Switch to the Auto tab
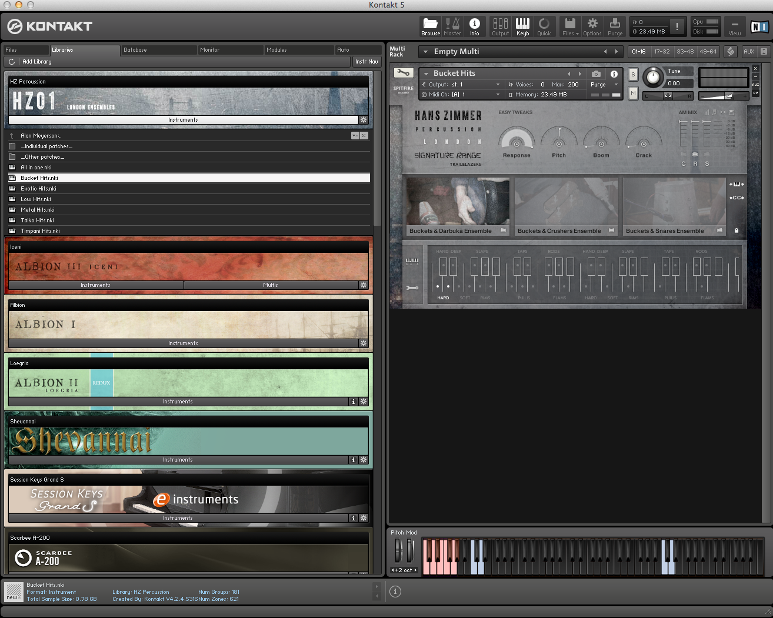Viewport: 773px width, 618px height. coord(358,50)
